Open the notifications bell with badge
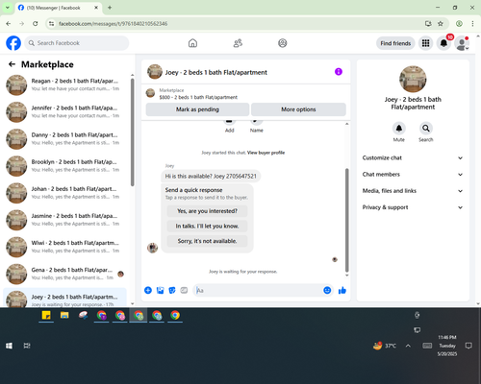The width and height of the screenshot is (481, 384). (x=443, y=43)
